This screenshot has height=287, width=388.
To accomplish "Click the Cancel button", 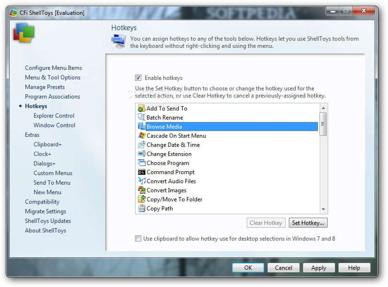I will click(x=284, y=268).
